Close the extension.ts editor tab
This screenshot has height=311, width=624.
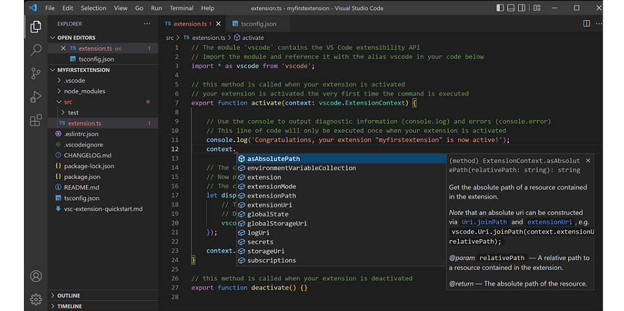tap(218, 24)
